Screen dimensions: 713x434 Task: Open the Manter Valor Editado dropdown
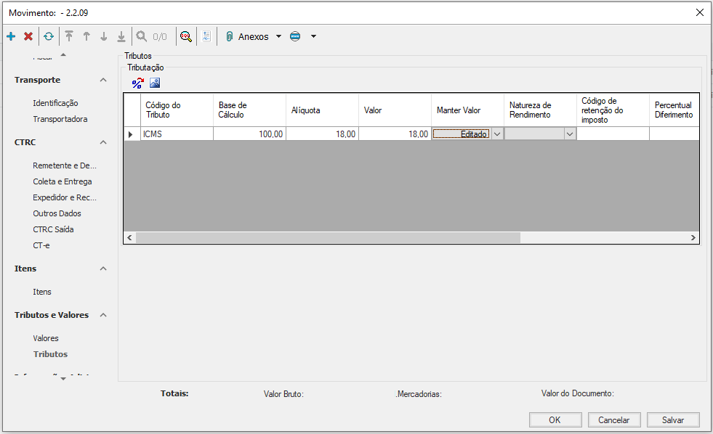[x=497, y=134]
